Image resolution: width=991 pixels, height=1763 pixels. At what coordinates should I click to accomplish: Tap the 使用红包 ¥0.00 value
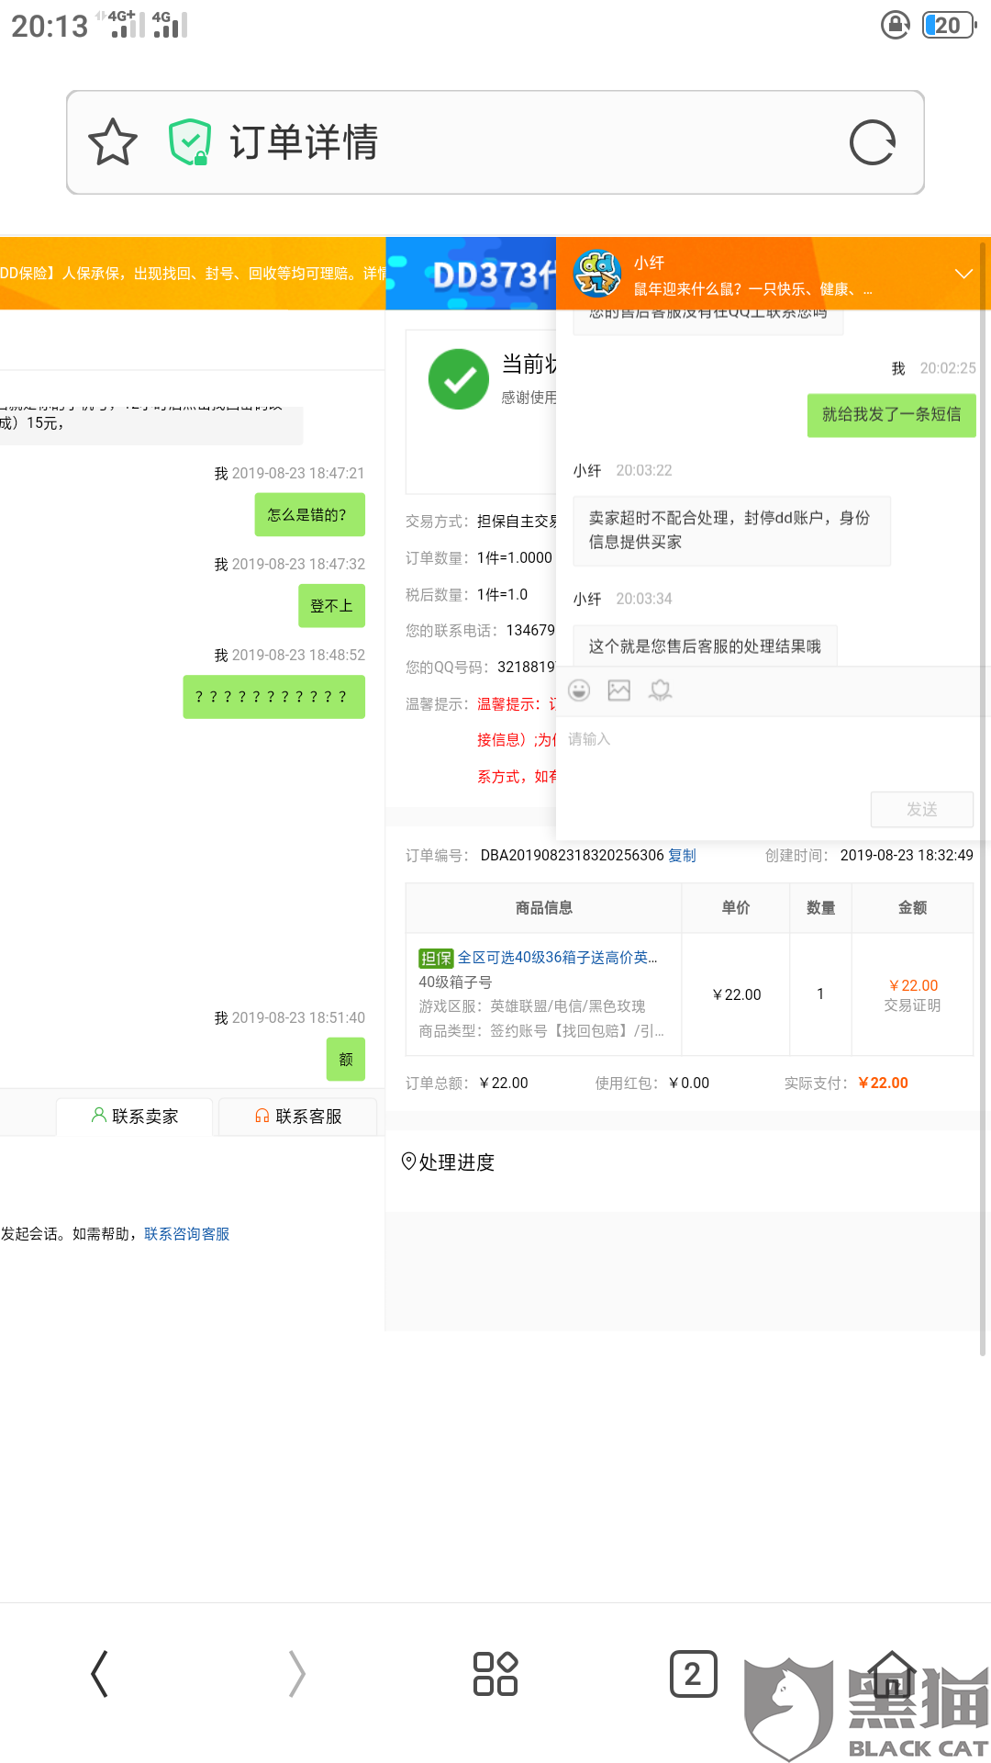tap(689, 1083)
